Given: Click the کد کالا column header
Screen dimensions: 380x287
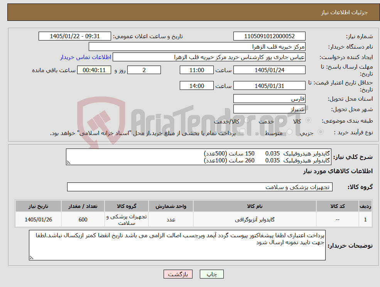Looking at the screenshot, I should [338, 206].
